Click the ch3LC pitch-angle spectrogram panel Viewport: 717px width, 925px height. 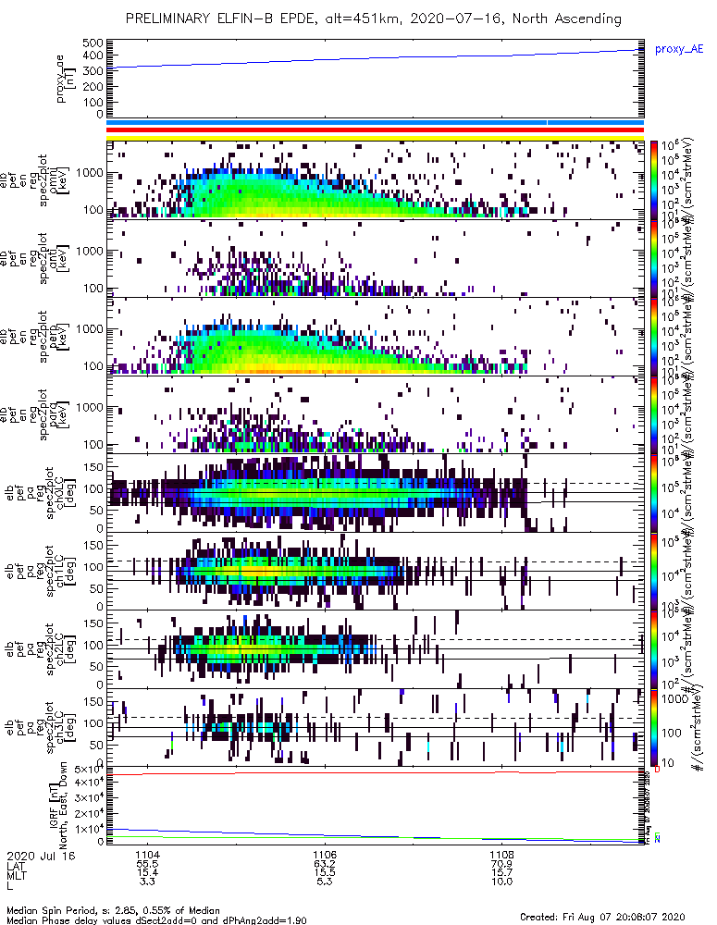(x=375, y=727)
